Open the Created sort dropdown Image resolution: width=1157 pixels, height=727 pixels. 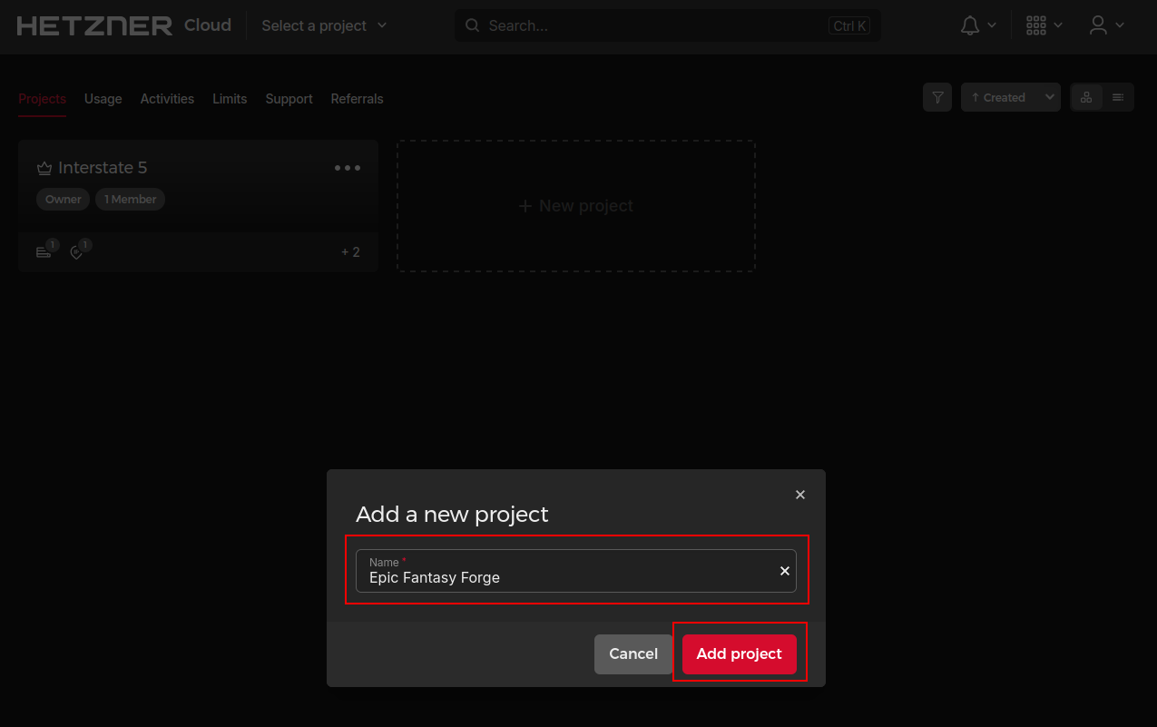click(1011, 97)
